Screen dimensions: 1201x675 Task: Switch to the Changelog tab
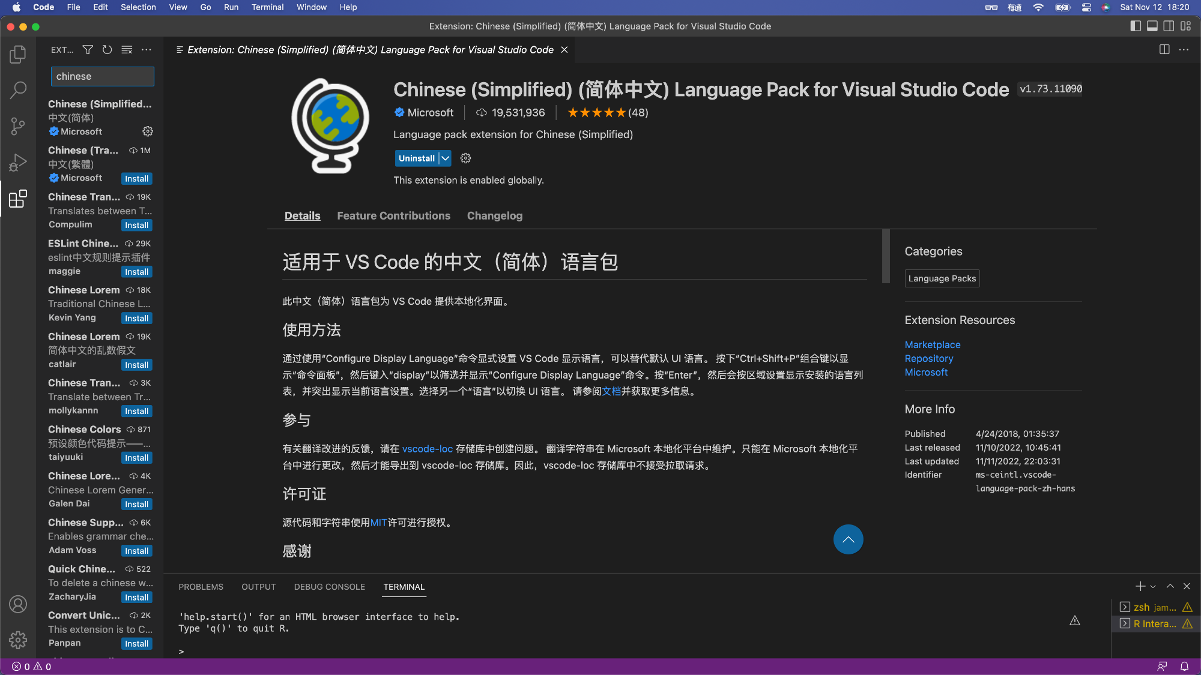(x=495, y=216)
